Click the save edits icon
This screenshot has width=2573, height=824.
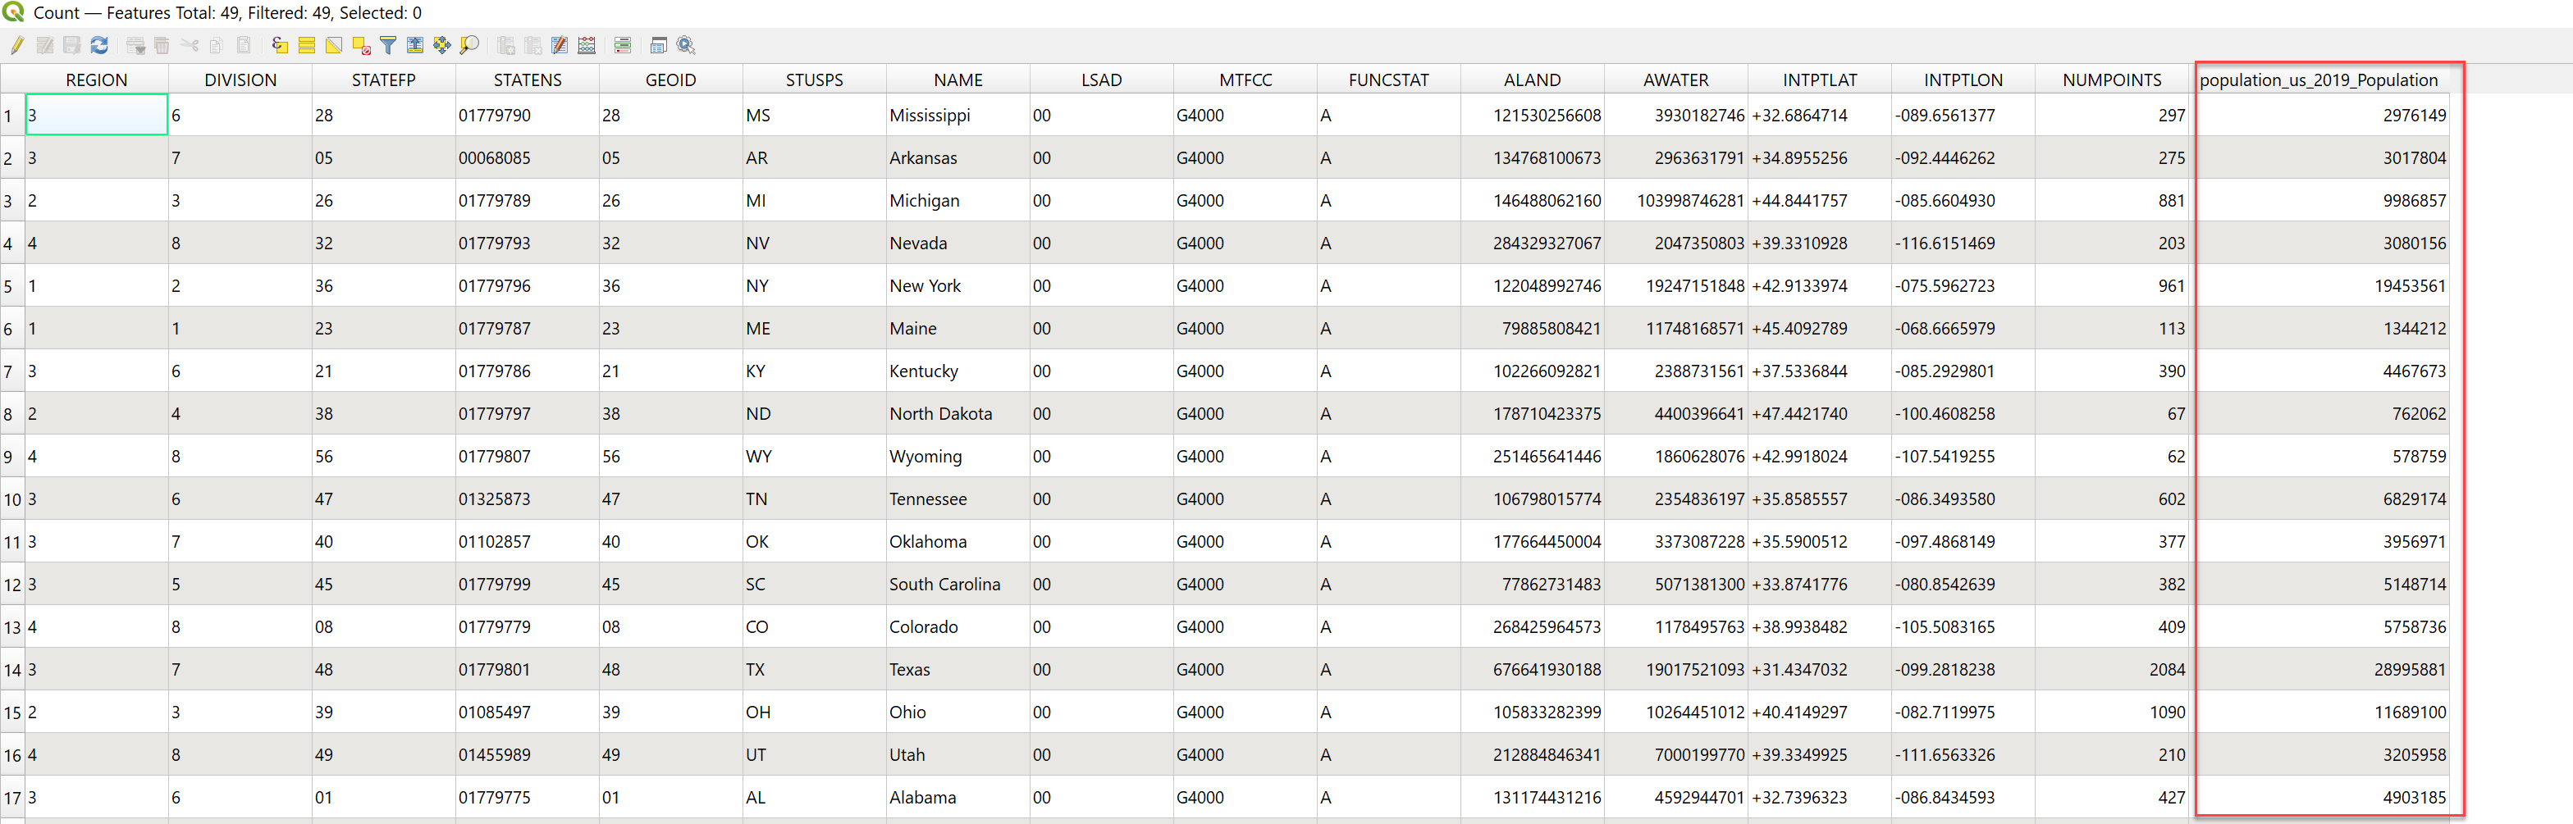point(72,45)
